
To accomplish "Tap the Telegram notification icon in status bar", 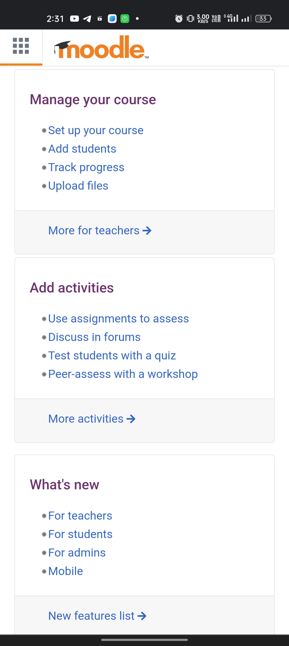I will tap(87, 18).
